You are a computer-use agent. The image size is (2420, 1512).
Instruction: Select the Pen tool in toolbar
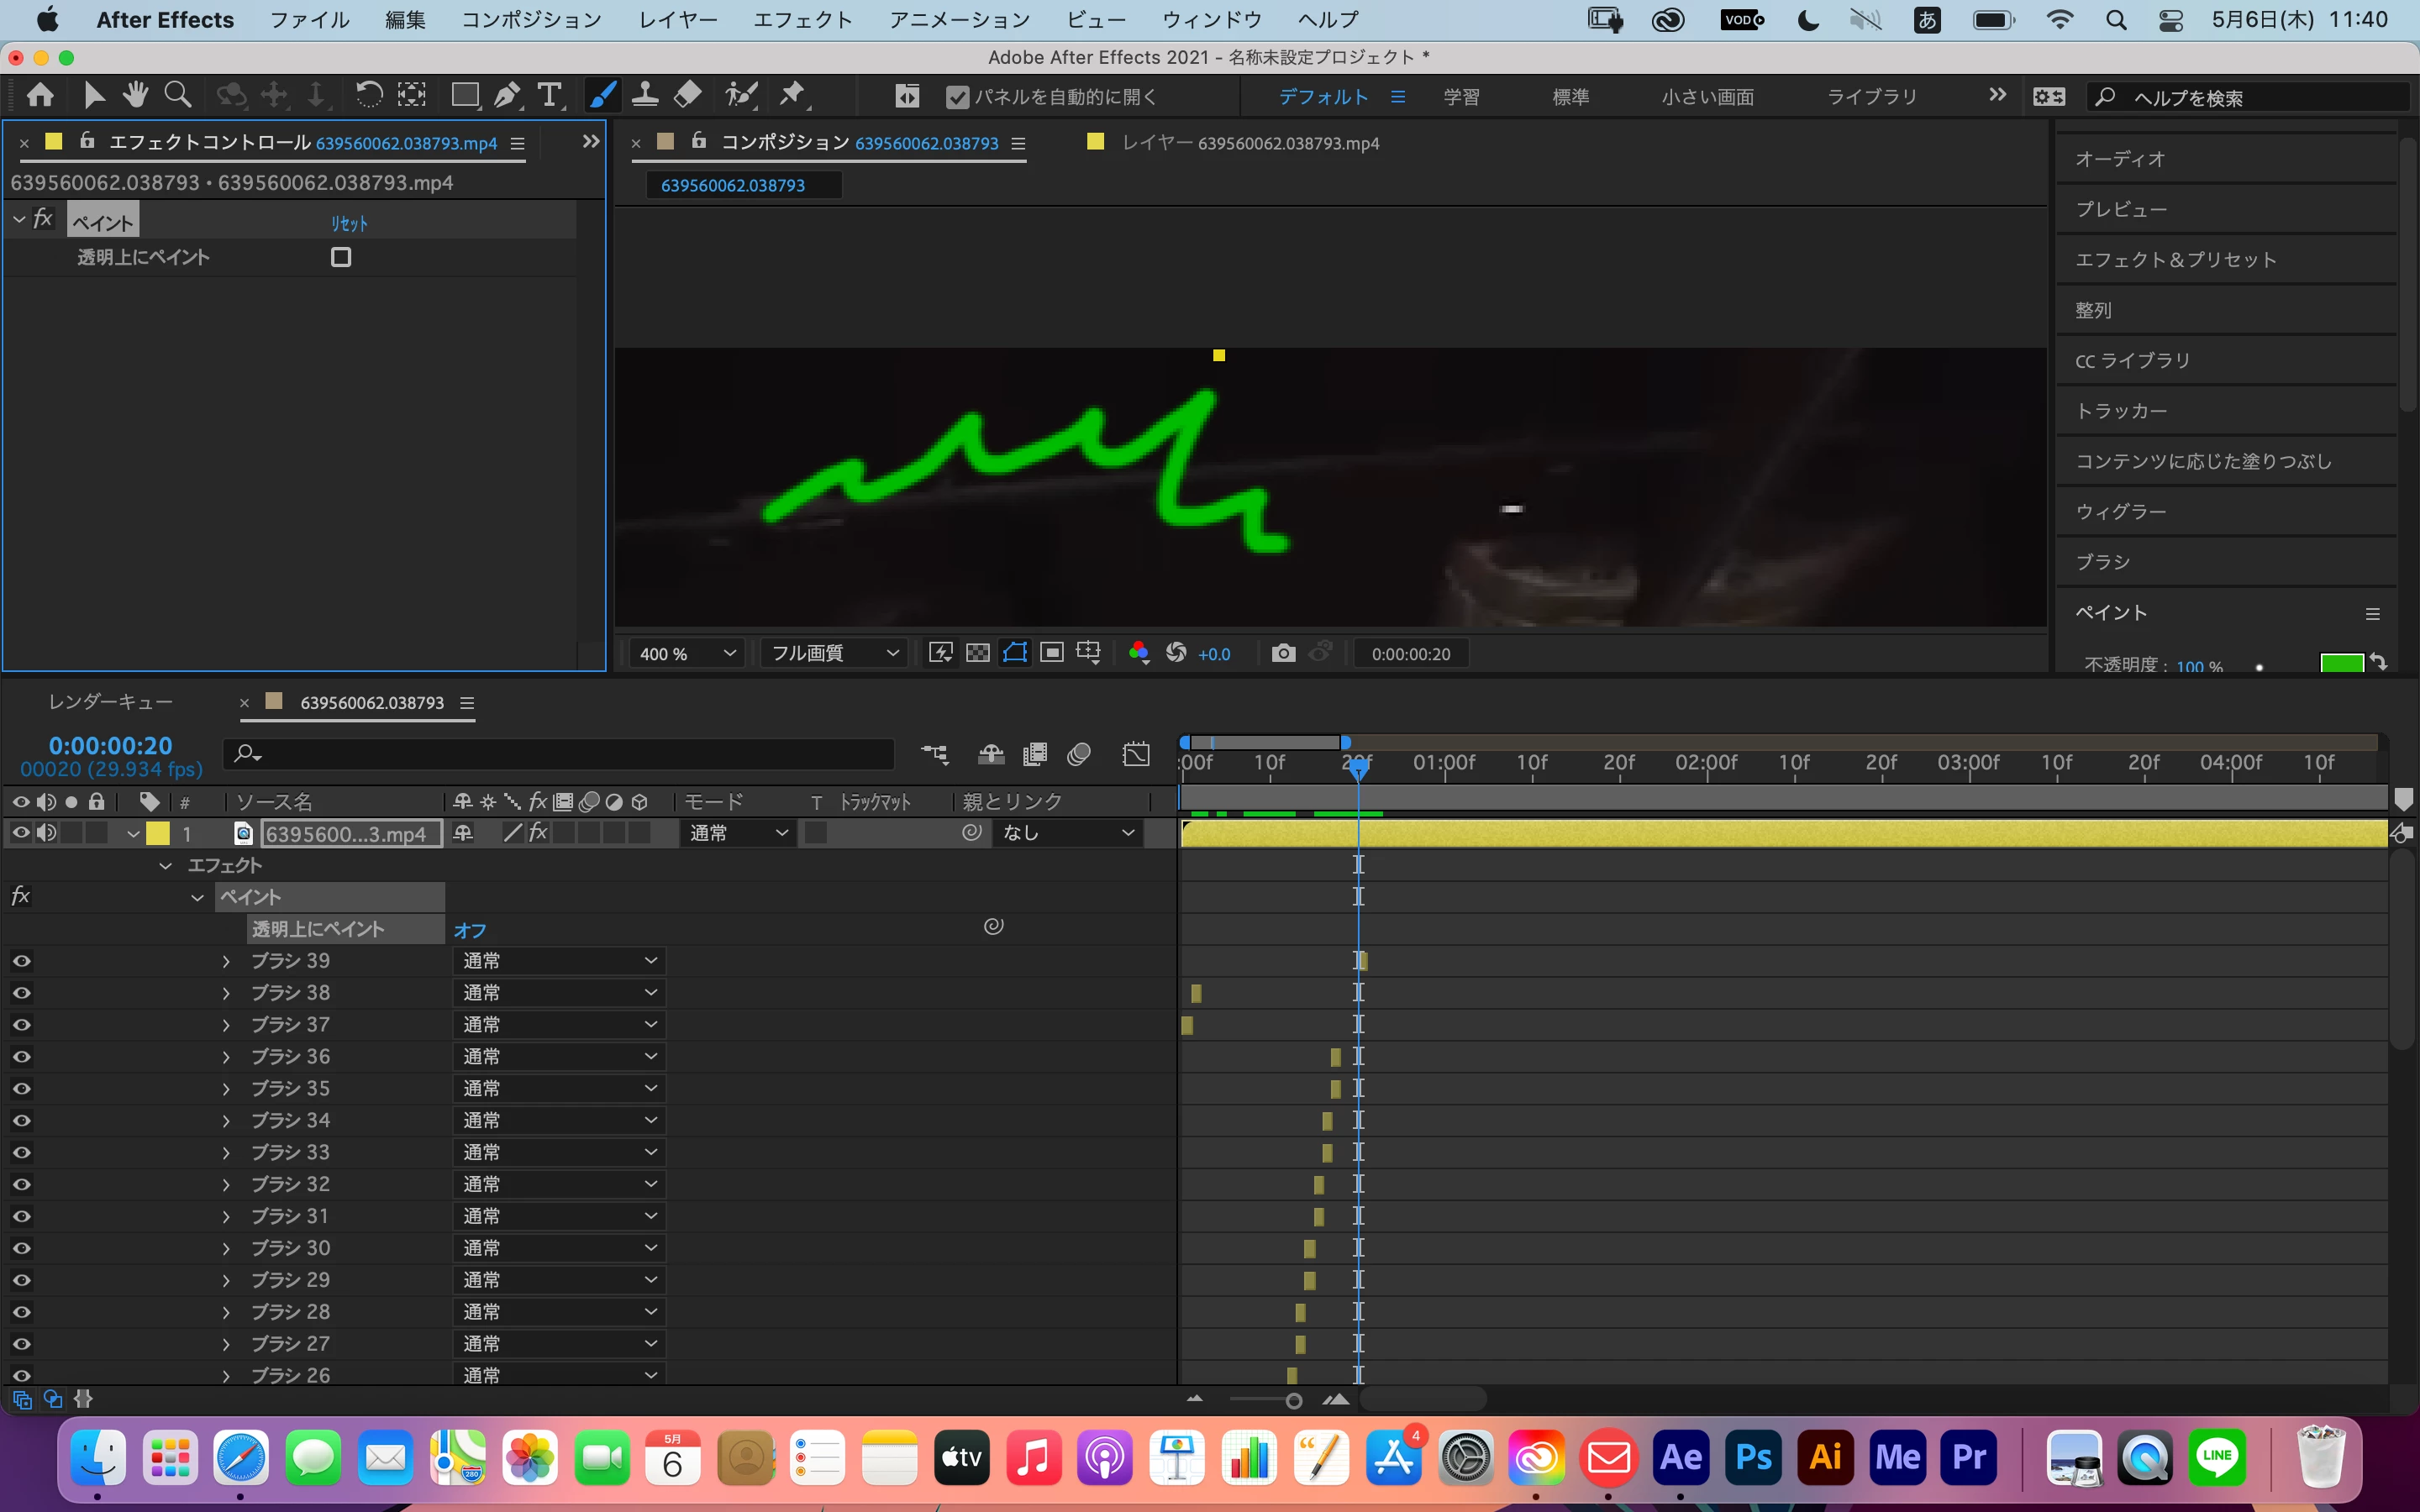point(507,95)
